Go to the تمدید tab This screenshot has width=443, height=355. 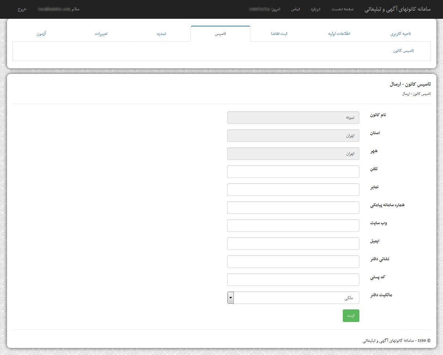161,33
